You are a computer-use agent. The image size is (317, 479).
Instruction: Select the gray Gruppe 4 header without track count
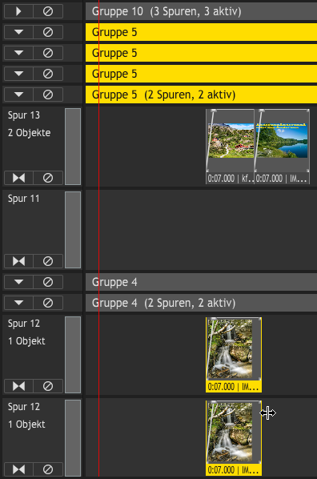(201, 282)
